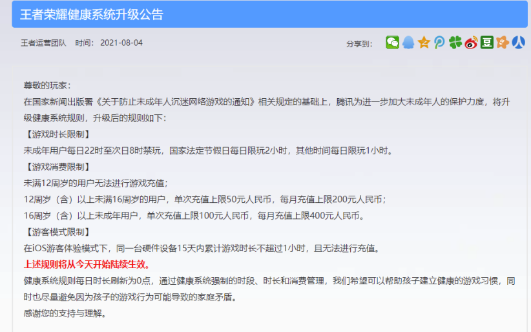Click the blue 人 Renren share icon
This screenshot has height=332, width=531.
pos(518,43)
